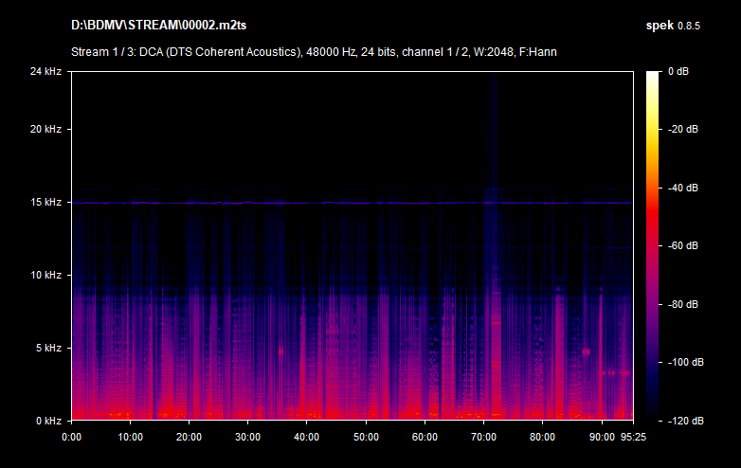Click the 0:00 time axis marker
This screenshot has width=741, height=468.
coord(71,437)
